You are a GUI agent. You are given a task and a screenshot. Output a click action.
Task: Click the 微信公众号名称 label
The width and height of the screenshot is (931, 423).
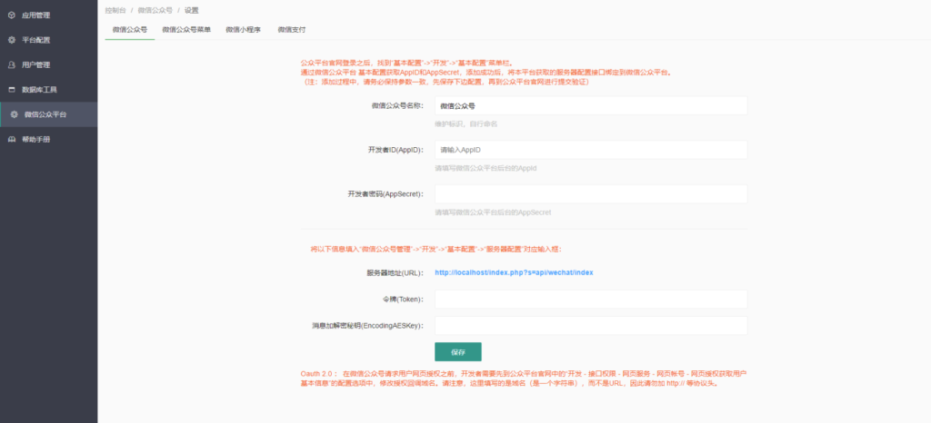coord(397,105)
